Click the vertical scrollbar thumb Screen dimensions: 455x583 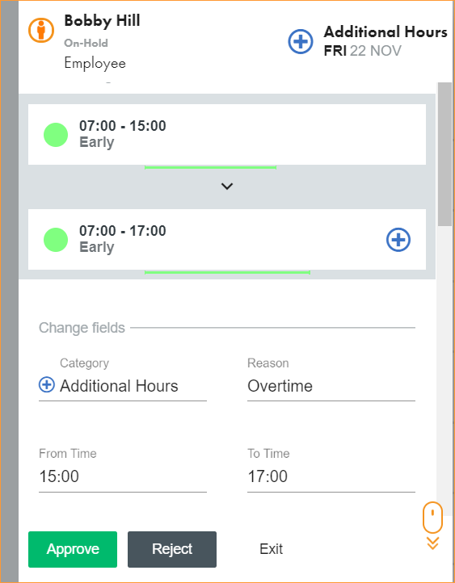(x=444, y=154)
